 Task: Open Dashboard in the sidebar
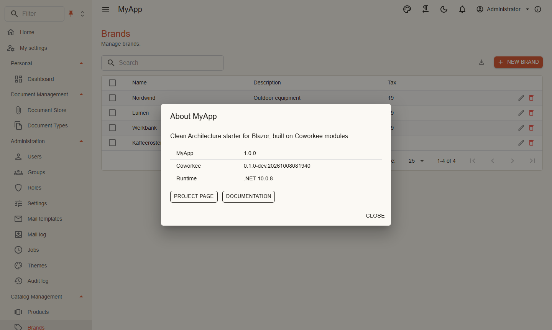click(x=46, y=79)
